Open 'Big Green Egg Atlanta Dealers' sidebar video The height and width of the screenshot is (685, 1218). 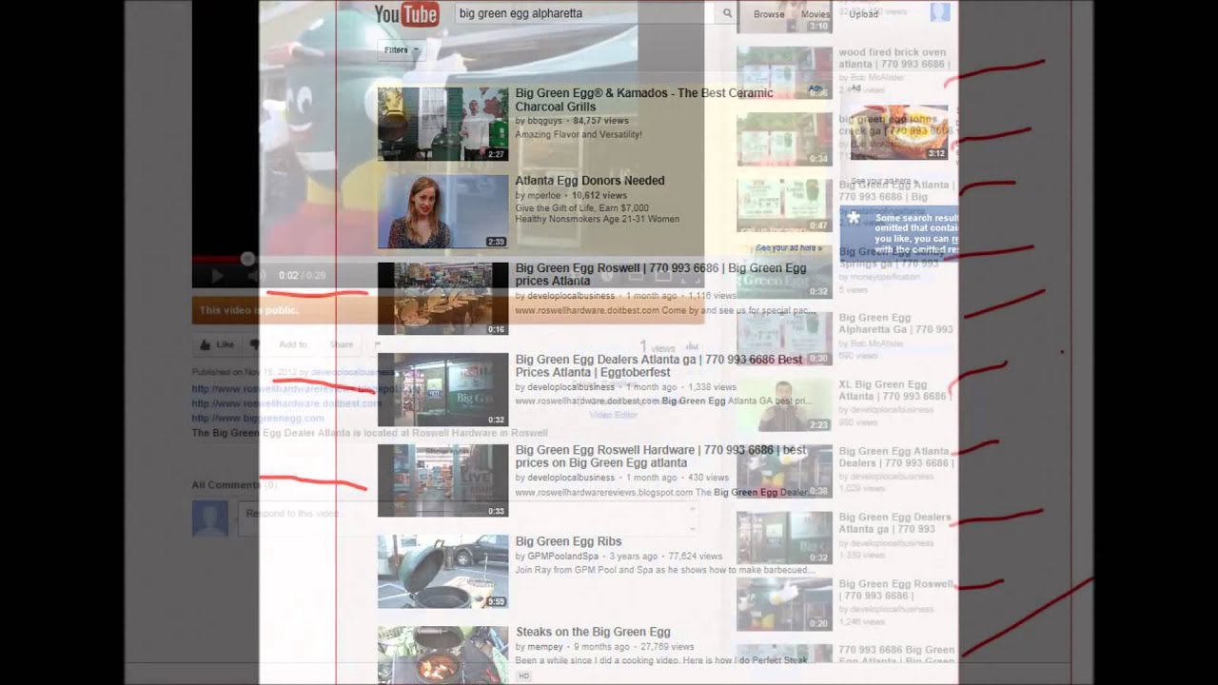tap(895, 457)
